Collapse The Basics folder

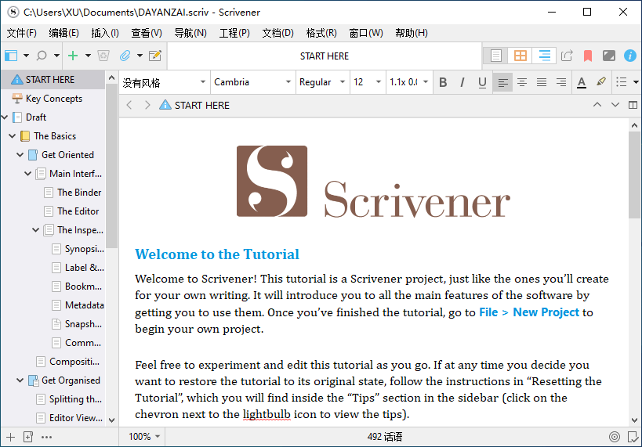(13, 135)
